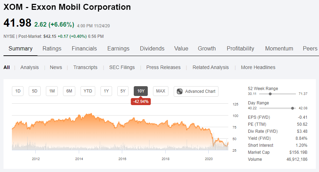Select the 1D chart range

click(x=18, y=91)
